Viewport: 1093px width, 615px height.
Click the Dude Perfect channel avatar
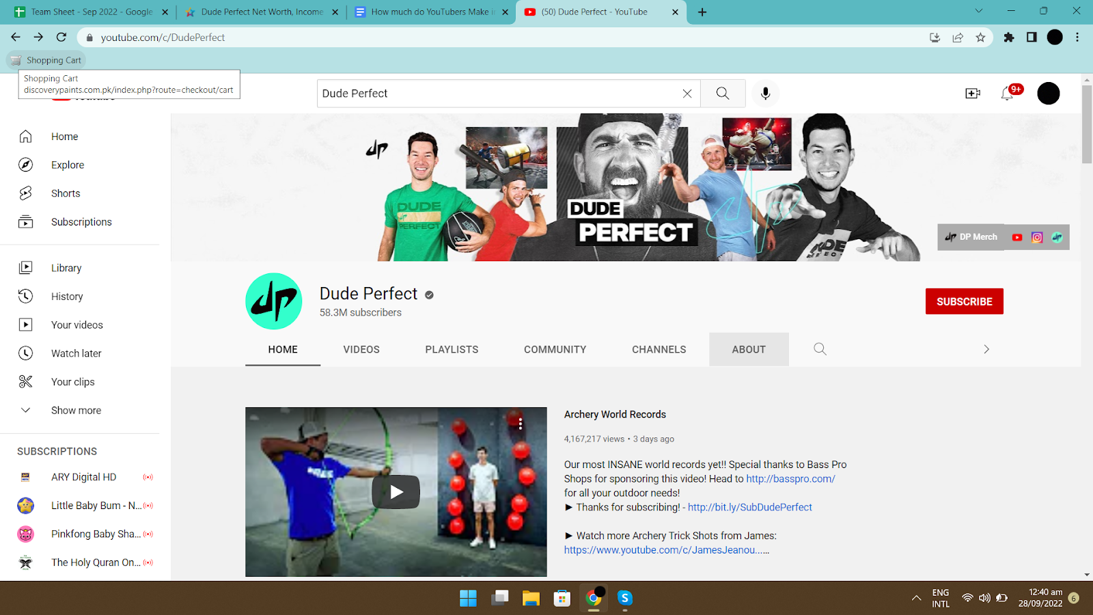pyautogui.click(x=274, y=301)
